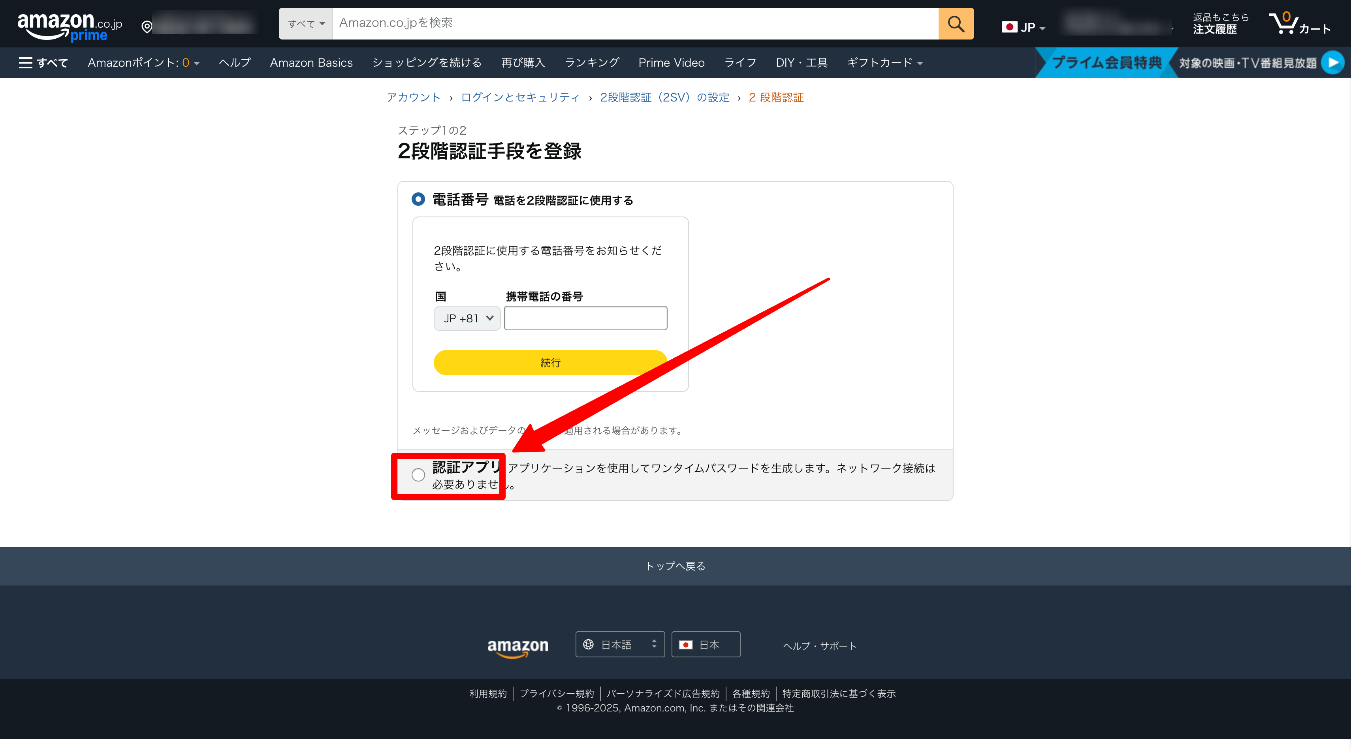Click the アカウント breadcrumb link
This screenshot has height=749, width=1351.
(x=413, y=98)
